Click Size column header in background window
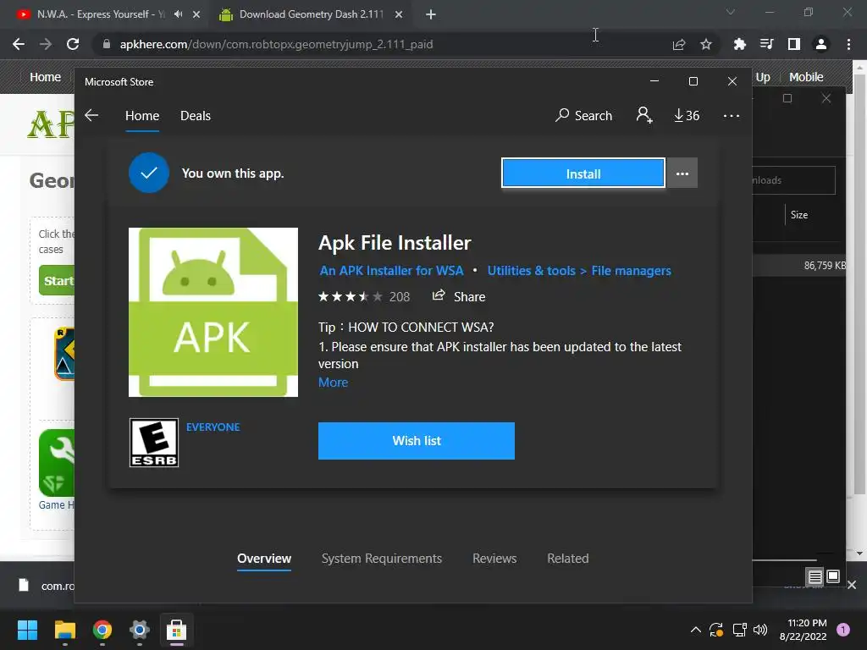Screen dimensions: 867x650 click(799, 215)
